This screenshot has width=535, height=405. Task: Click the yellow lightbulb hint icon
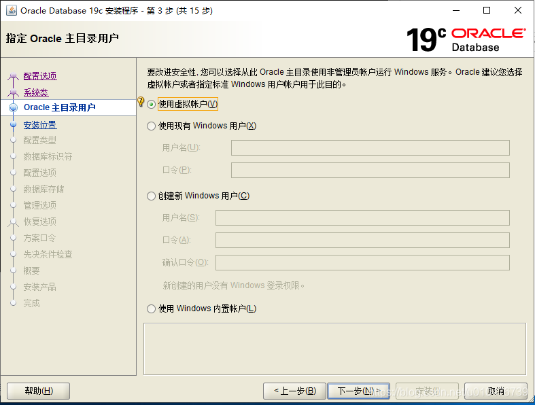click(141, 102)
